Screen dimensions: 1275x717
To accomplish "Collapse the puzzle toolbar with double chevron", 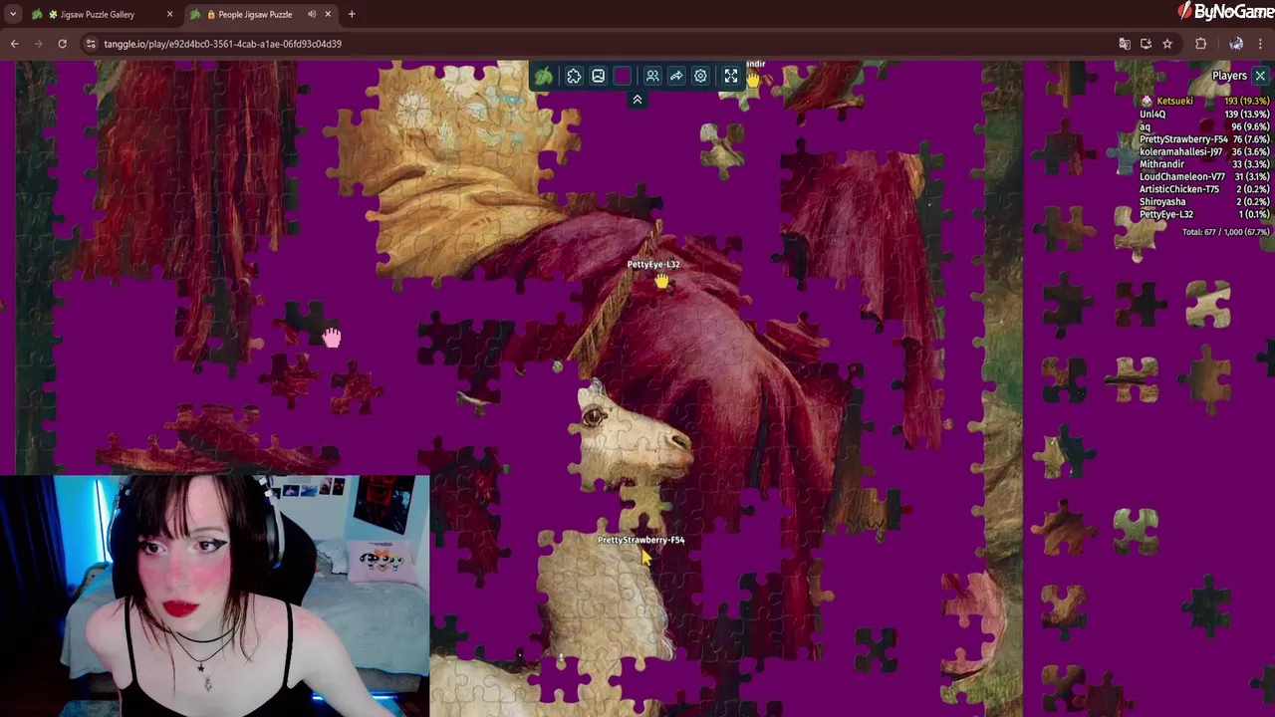I will click(637, 99).
